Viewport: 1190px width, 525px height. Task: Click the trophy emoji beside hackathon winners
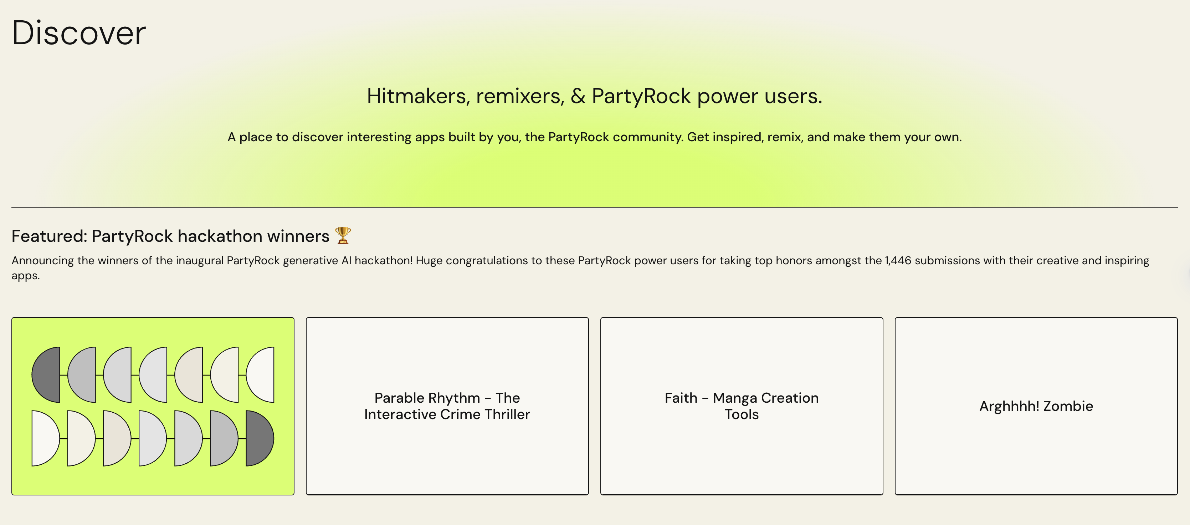point(343,235)
